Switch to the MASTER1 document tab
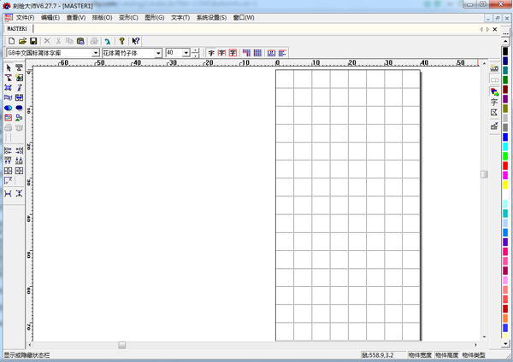 tap(18, 28)
